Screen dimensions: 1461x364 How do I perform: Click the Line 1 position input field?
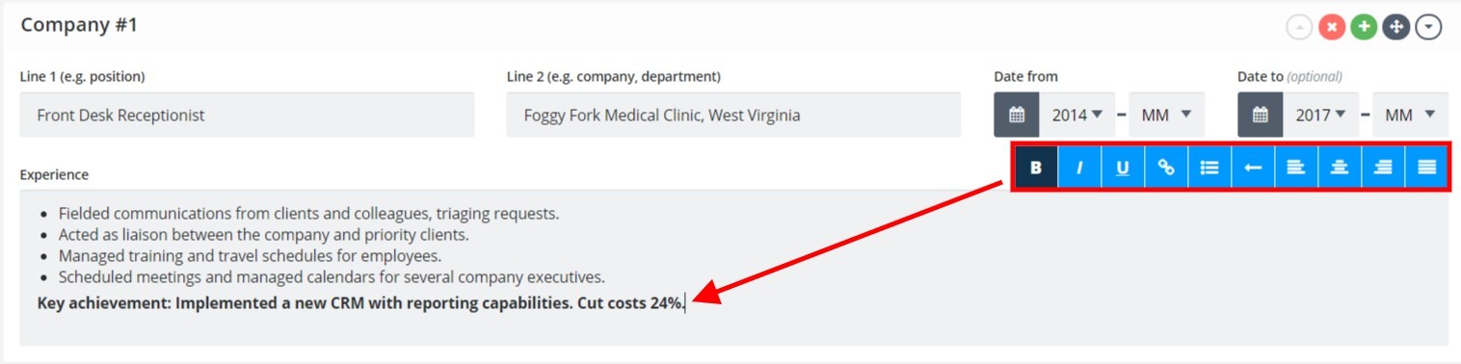click(x=247, y=115)
